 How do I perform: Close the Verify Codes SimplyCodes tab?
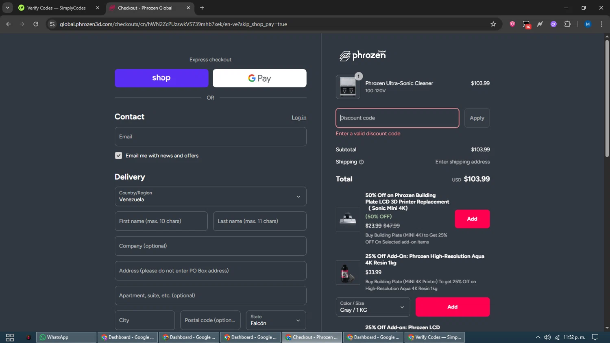tap(98, 8)
